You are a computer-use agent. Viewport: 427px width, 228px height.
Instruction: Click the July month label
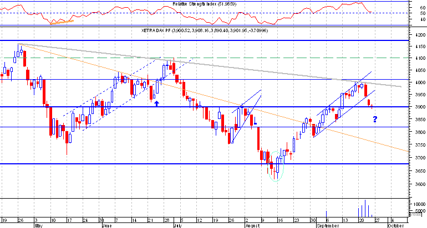pos(178,226)
